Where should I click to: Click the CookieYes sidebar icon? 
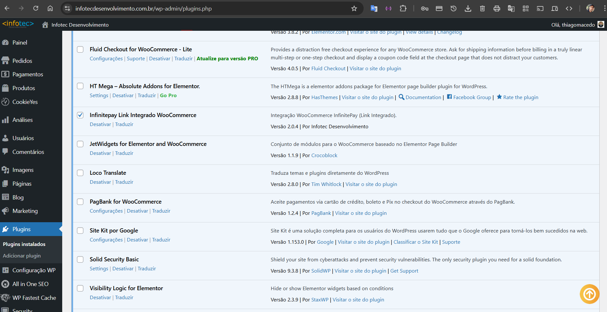click(5, 102)
